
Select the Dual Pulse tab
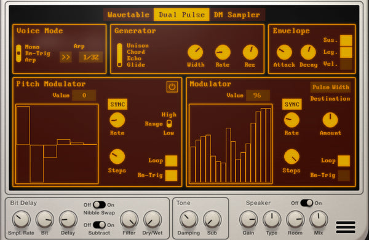[x=181, y=15]
